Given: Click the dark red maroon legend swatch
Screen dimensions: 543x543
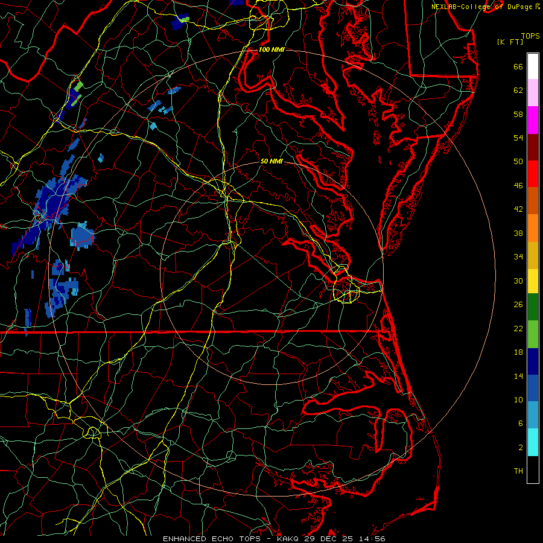Looking at the screenshot, I should (x=533, y=147).
